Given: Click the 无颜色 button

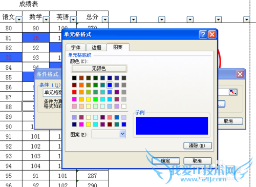Looking at the screenshot, I should (x=99, y=69).
